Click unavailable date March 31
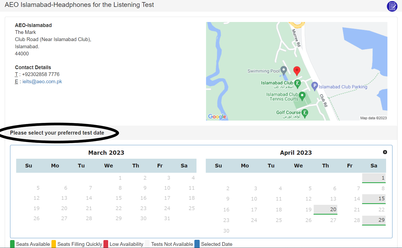Viewport: 402px width, 248px height. pos(167,218)
